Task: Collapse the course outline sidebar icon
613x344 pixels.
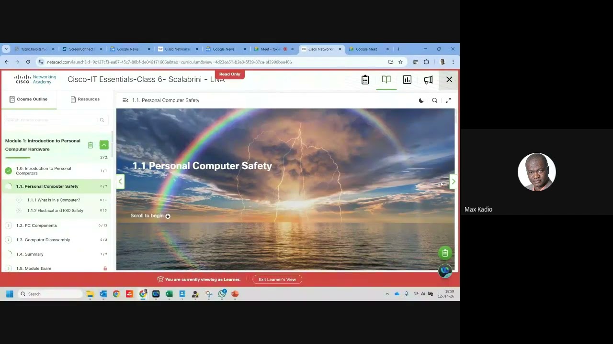Action: [x=125, y=100]
